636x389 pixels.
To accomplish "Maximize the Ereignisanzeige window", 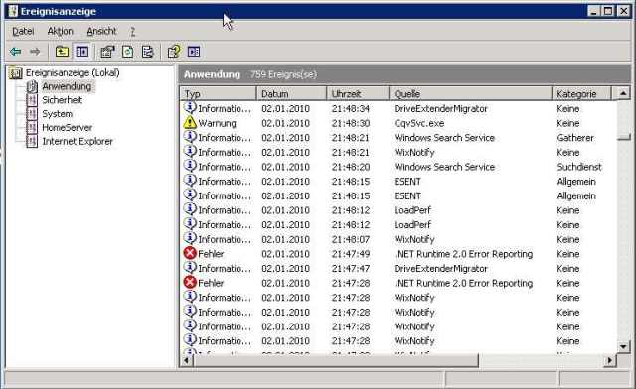I will pos(608,11).
